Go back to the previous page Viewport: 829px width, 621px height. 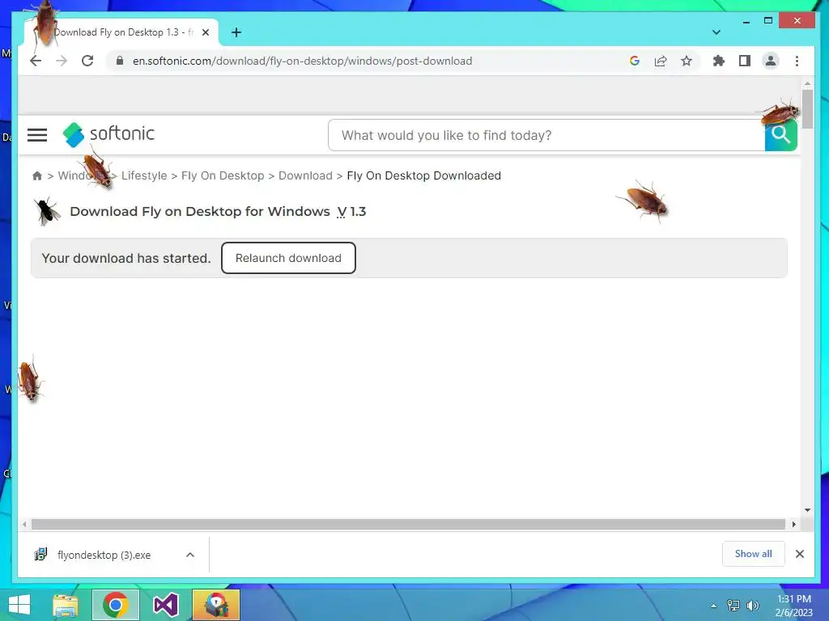[36, 61]
